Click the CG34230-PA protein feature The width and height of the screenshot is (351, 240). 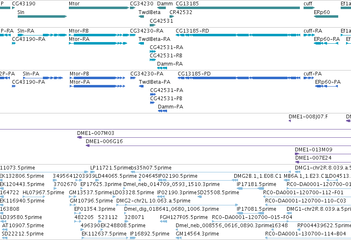tap(133, 78)
